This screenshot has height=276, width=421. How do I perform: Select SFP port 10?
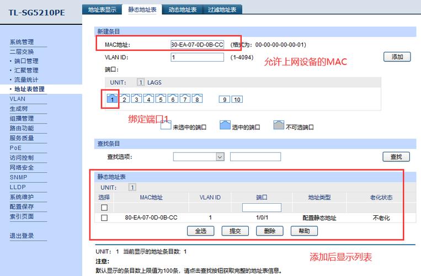click(237, 99)
